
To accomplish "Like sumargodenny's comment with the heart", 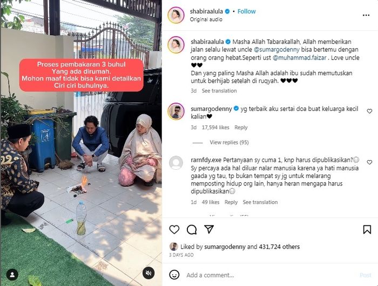I will tap(369, 111).
